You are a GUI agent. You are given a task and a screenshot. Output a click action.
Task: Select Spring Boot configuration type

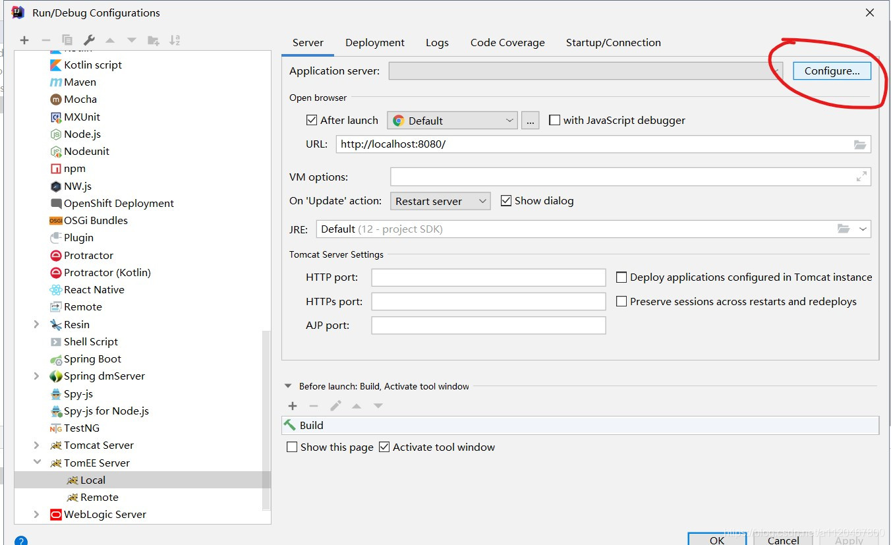coord(92,359)
